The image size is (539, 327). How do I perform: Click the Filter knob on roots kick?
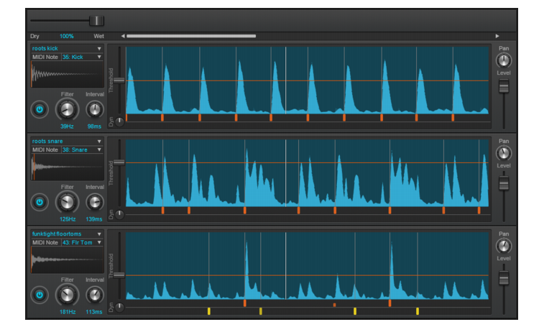66,109
